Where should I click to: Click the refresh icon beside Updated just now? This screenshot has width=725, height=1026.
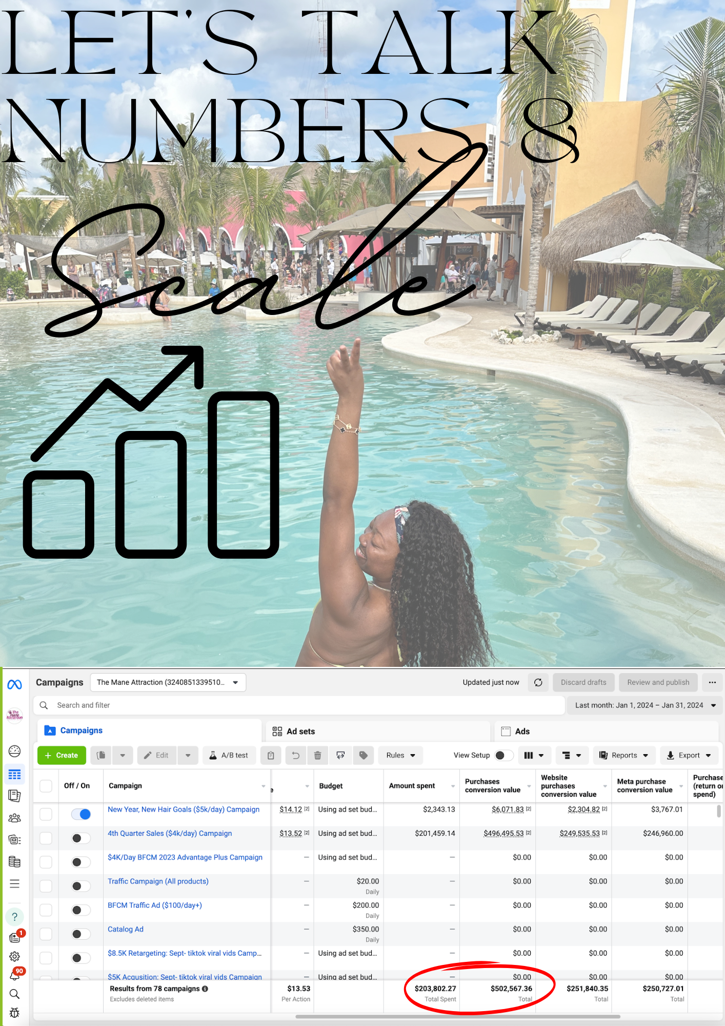[538, 682]
